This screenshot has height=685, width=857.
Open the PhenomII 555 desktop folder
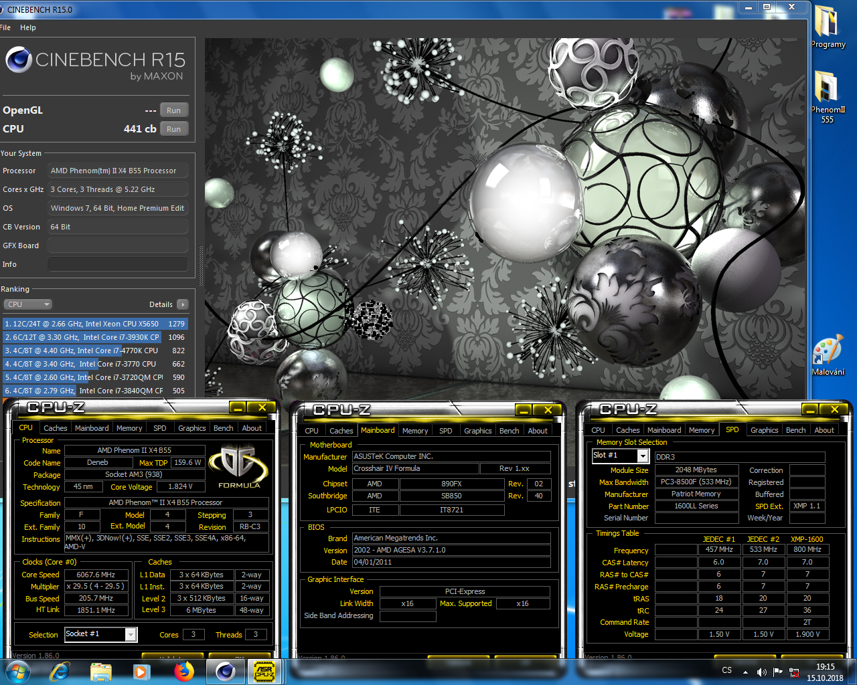point(828,97)
